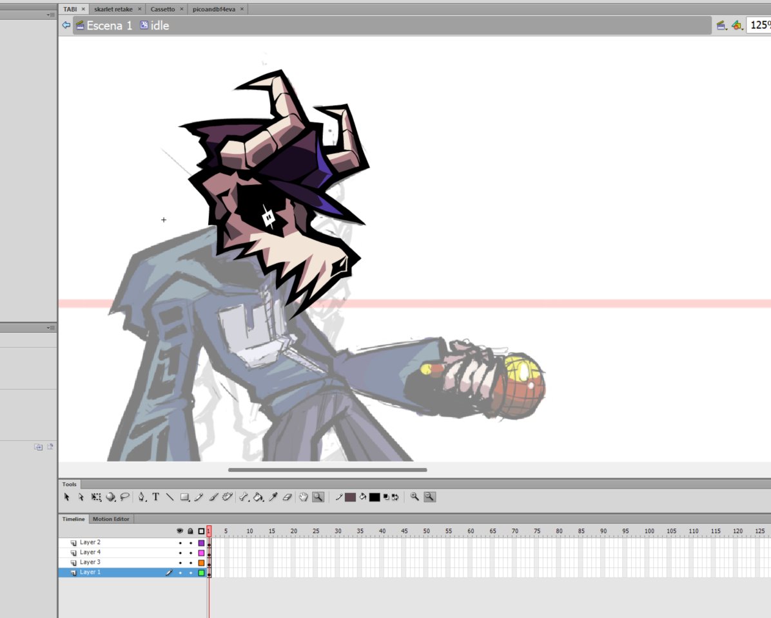The width and height of the screenshot is (771, 618).
Task: Select the Brush tool
Action: (x=213, y=497)
